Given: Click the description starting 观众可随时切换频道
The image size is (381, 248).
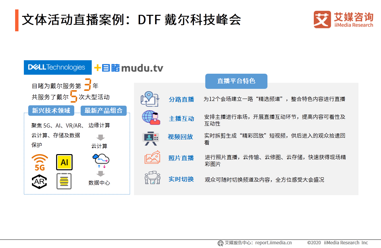Looking at the screenshot, I should coord(264,180).
